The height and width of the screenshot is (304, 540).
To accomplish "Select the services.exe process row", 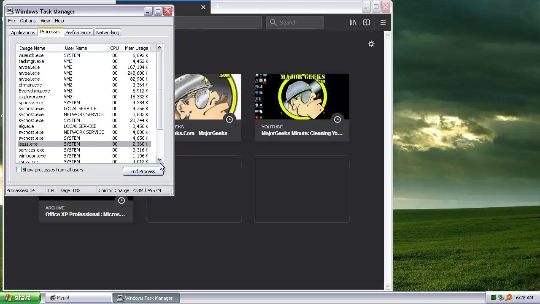I will coord(84,150).
